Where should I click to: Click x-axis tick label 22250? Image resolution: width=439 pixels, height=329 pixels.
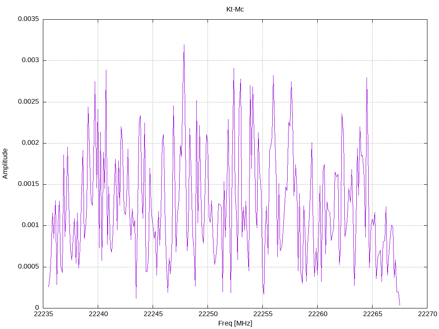point(208,314)
